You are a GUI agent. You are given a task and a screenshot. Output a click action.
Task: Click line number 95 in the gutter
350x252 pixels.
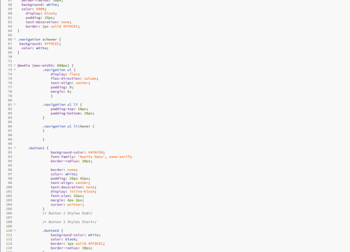coord(10,165)
